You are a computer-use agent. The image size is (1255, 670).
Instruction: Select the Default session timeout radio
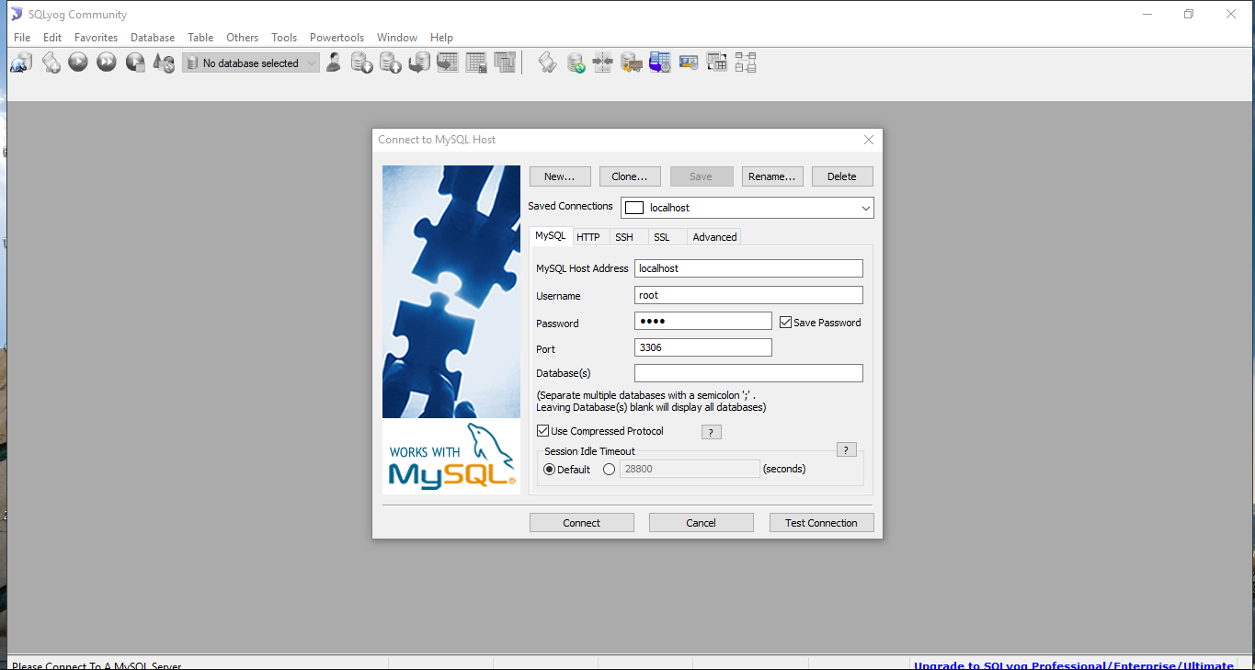pos(550,469)
